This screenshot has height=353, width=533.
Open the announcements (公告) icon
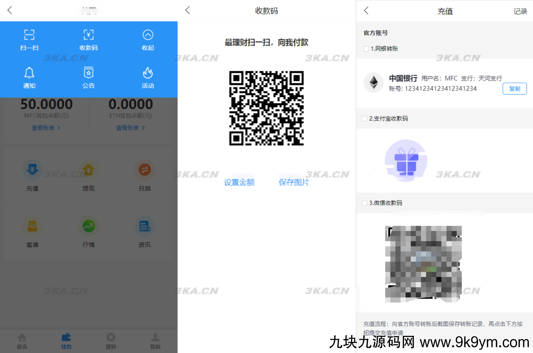tap(88, 73)
